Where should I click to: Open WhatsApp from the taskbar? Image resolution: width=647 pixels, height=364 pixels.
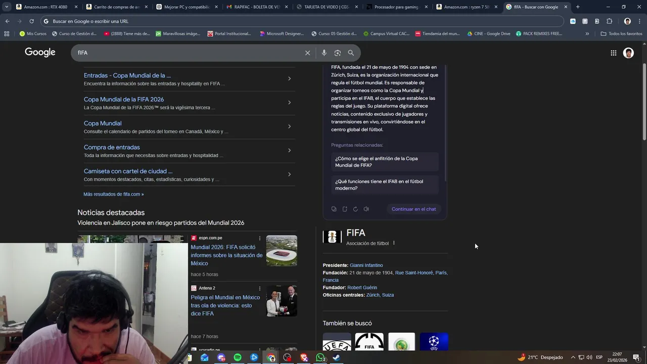(x=320, y=357)
